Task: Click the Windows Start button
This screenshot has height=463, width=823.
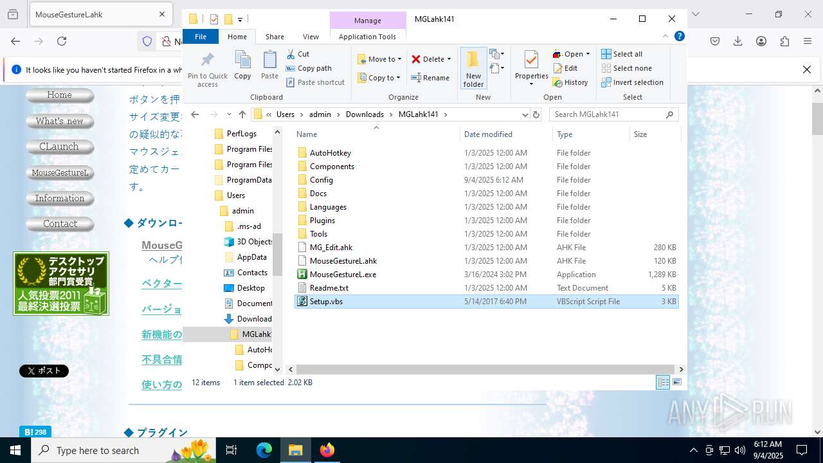Action: [15, 450]
